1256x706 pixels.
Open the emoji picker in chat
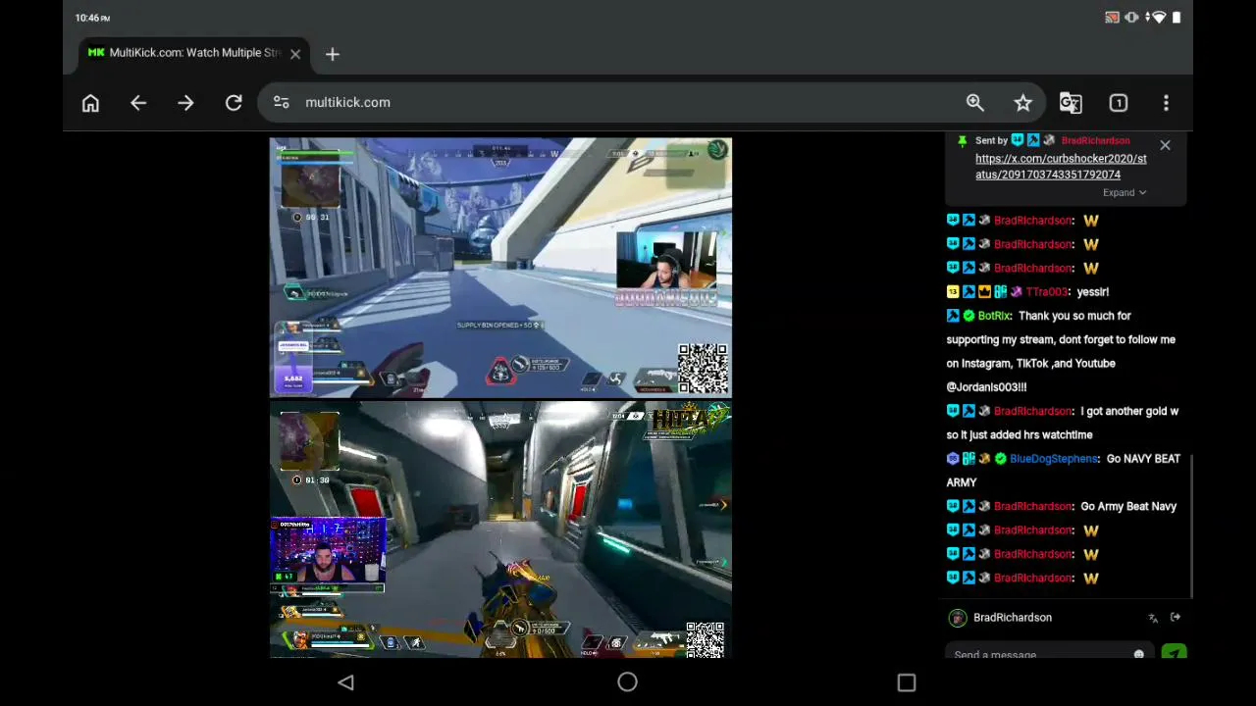pyautogui.click(x=1138, y=654)
